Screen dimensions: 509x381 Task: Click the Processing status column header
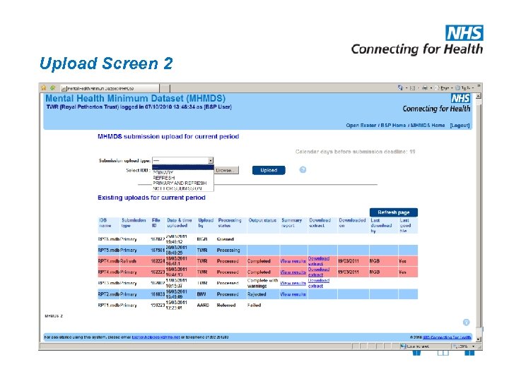tap(230, 223)
